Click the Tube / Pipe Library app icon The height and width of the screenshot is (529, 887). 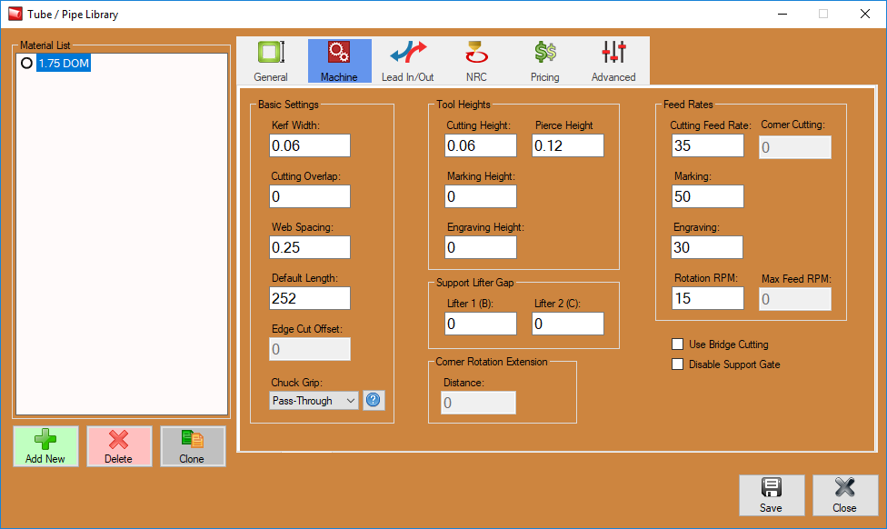[x=15, y=15]
